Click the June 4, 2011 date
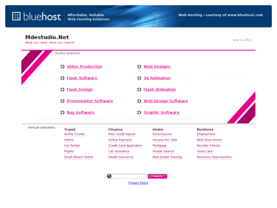Image resolution: width=277 pixels, height=208 pixels. point(242,40)
